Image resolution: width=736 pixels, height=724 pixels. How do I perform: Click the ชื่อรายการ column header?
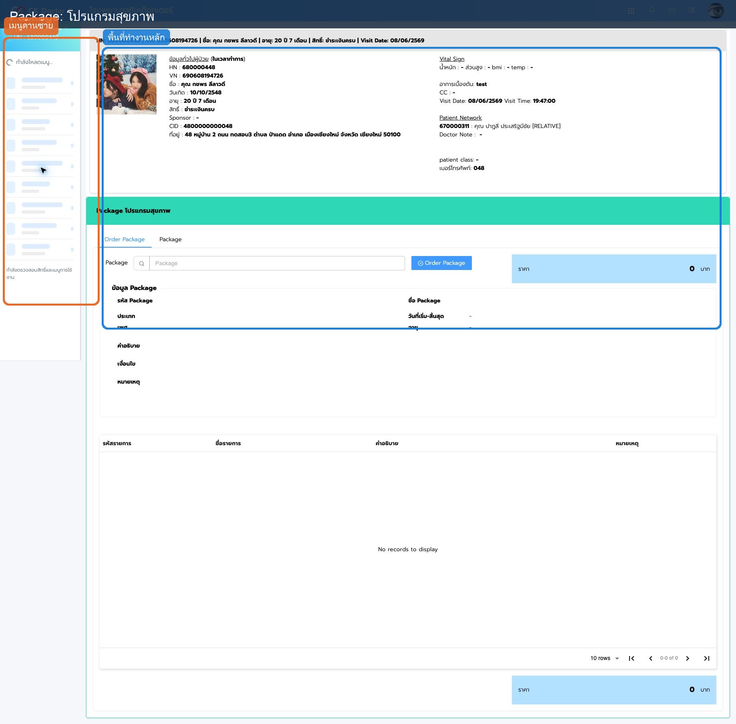coord(228,443)
